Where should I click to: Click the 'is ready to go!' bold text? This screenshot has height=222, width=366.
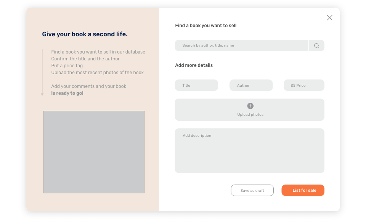[x=67, y=93]
